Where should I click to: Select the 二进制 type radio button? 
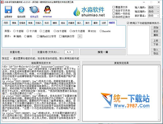pyautogui.click(x=41, y=31)
